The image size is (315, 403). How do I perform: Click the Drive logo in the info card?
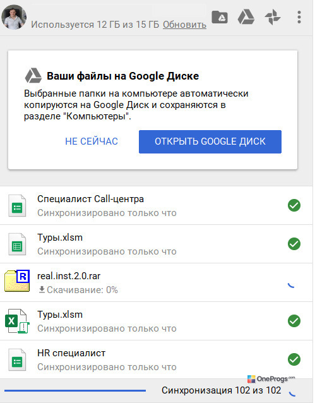coord(33,76)
